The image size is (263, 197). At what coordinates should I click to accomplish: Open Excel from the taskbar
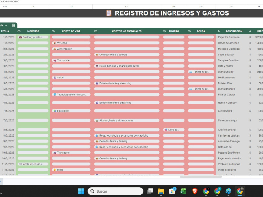[x=183, y=191]
